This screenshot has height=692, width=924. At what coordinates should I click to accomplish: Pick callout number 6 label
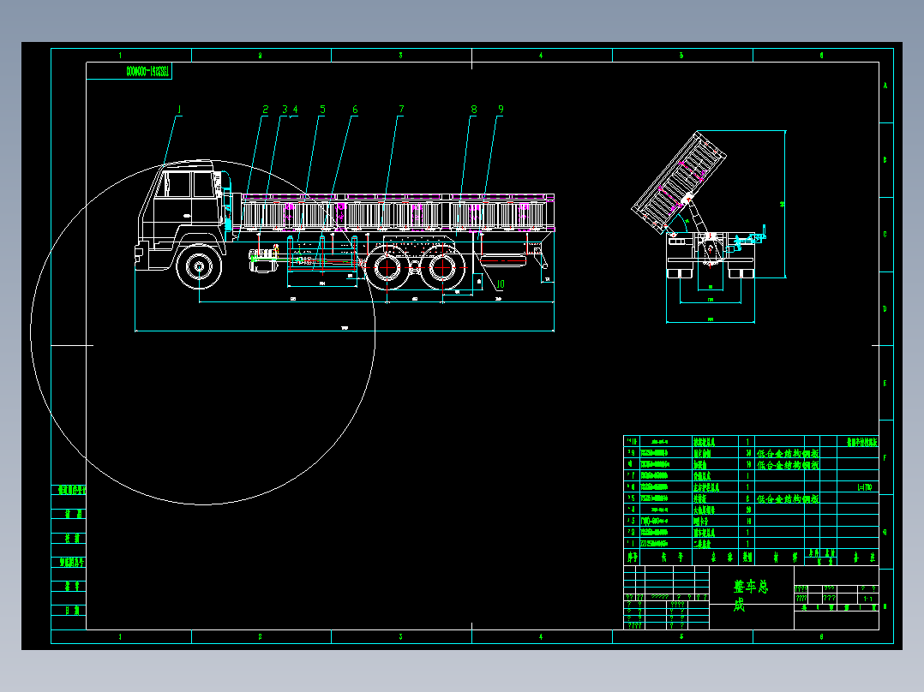[355, 110]
